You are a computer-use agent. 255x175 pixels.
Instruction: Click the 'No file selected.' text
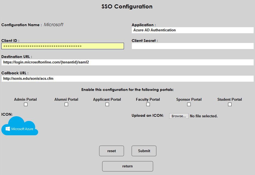pyautogui.click(x=204, y=116)
